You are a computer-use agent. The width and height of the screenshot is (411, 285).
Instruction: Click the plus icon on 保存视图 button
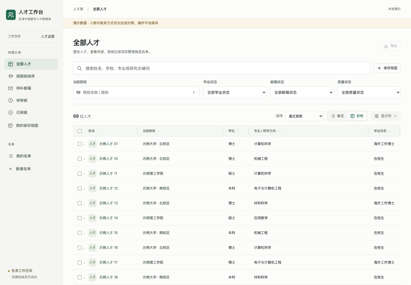tap(379, 68)
